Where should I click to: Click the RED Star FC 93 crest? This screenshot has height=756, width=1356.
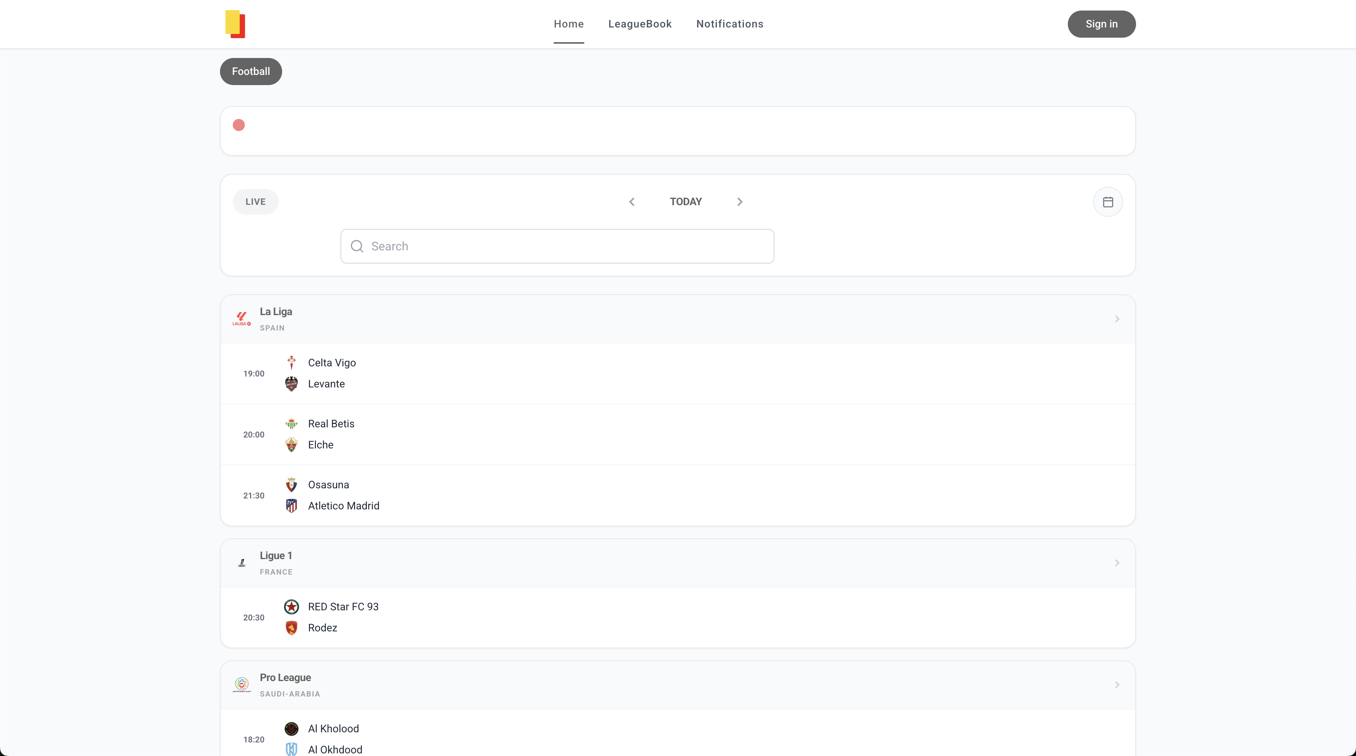[291, 607]
